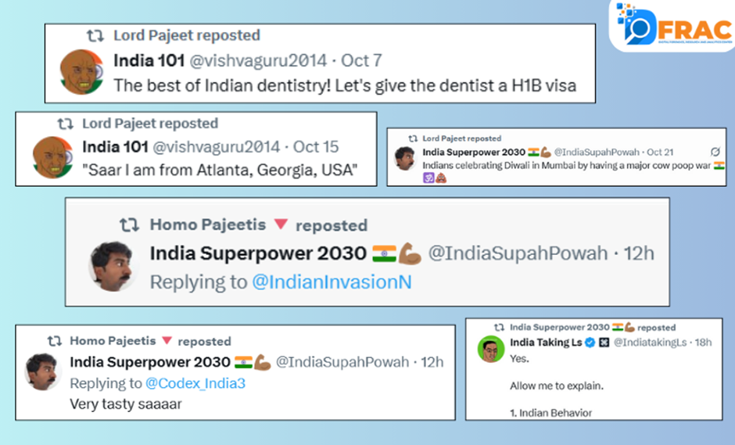Open India 101 avatar on Oct 7 tweet
This screenshot has width=735, height=445.
point(81,72)
